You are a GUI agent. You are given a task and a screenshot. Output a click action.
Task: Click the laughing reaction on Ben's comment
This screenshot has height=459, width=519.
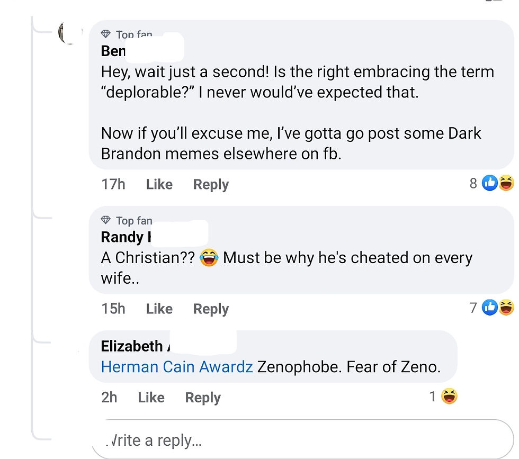click(506, 183)
